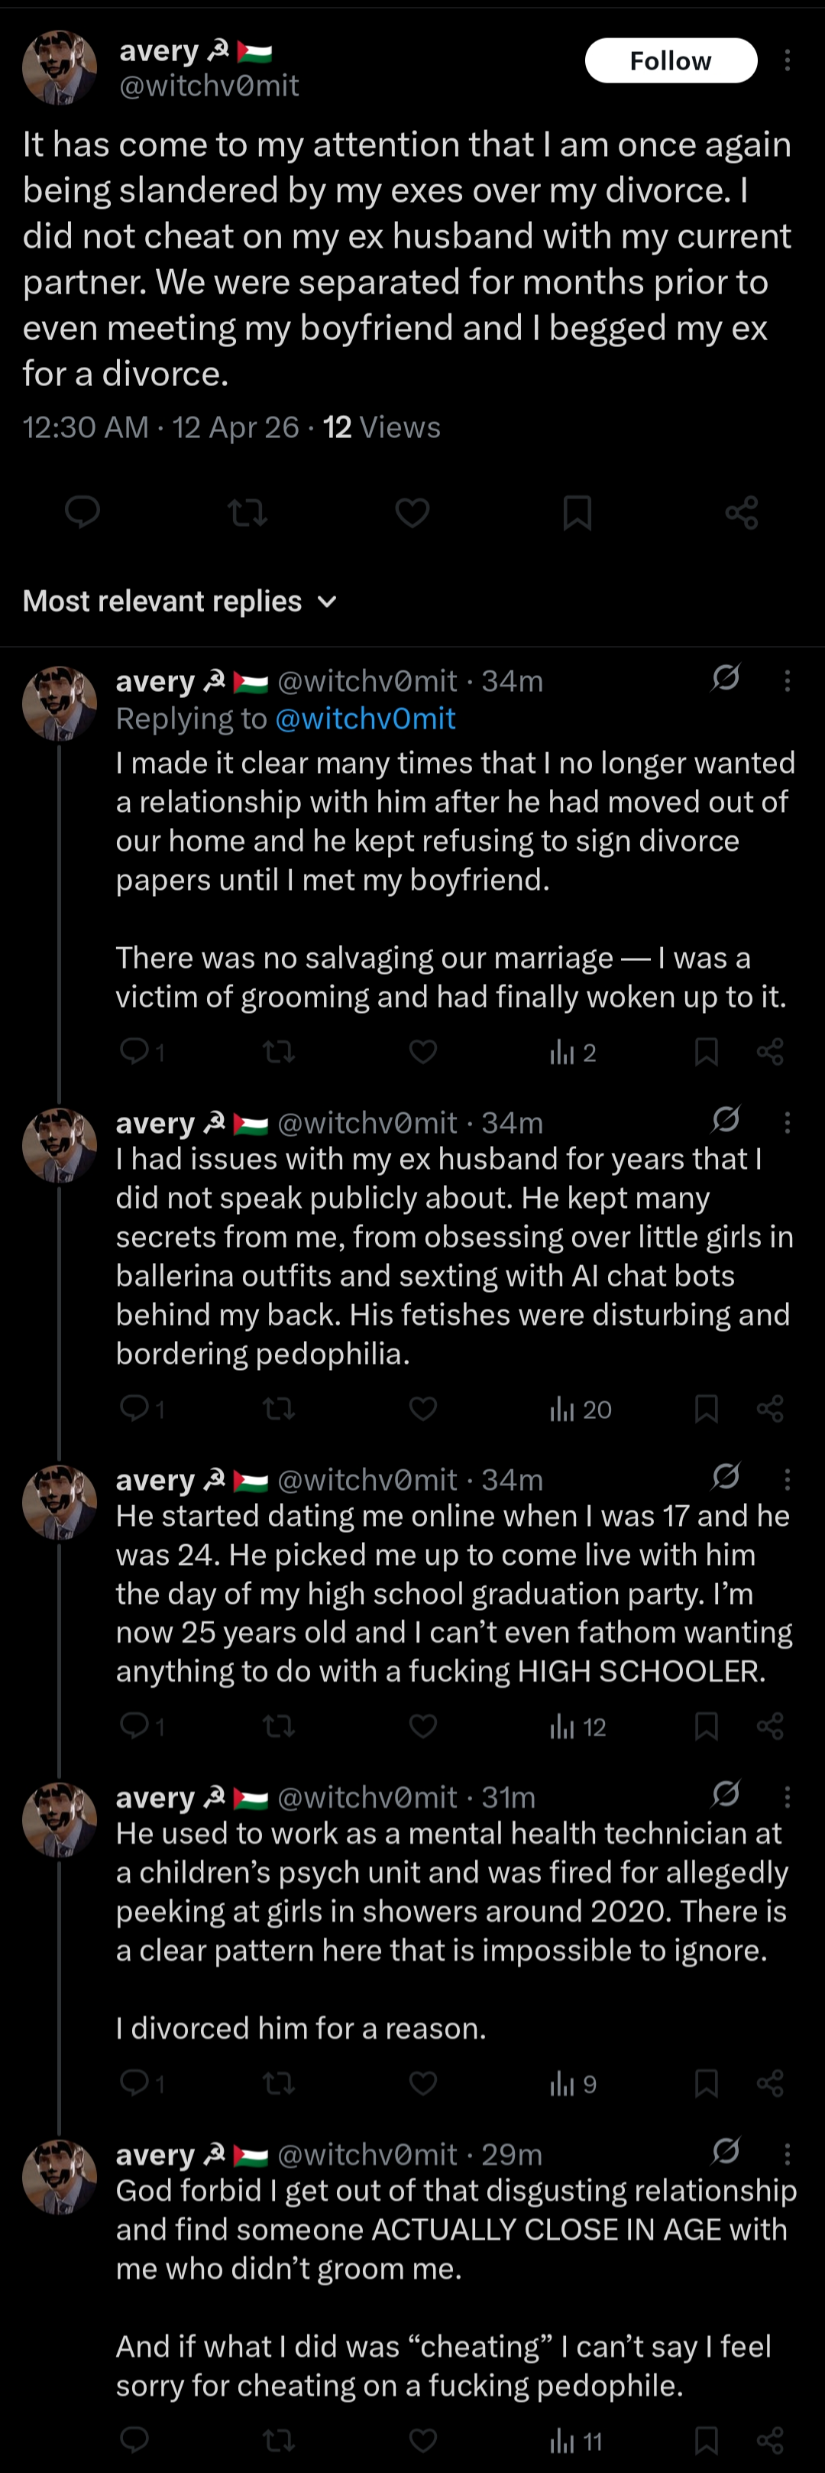Open avery's profile picture in header
Image resolution: width=825 pixels, height=2473 pixels.
tap(60, 67)
